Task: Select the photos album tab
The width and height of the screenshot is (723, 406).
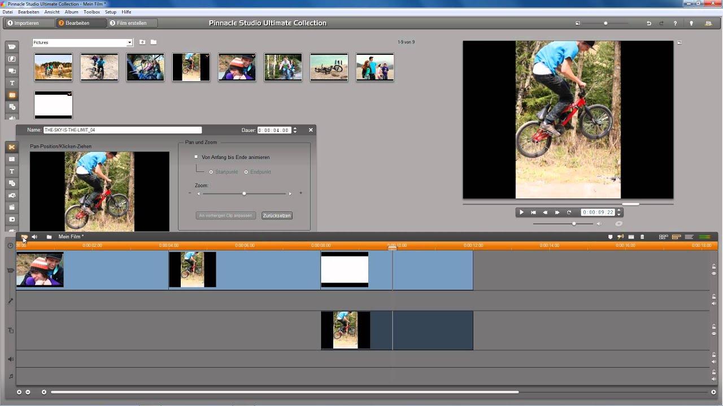Action: tap(12, 95)
